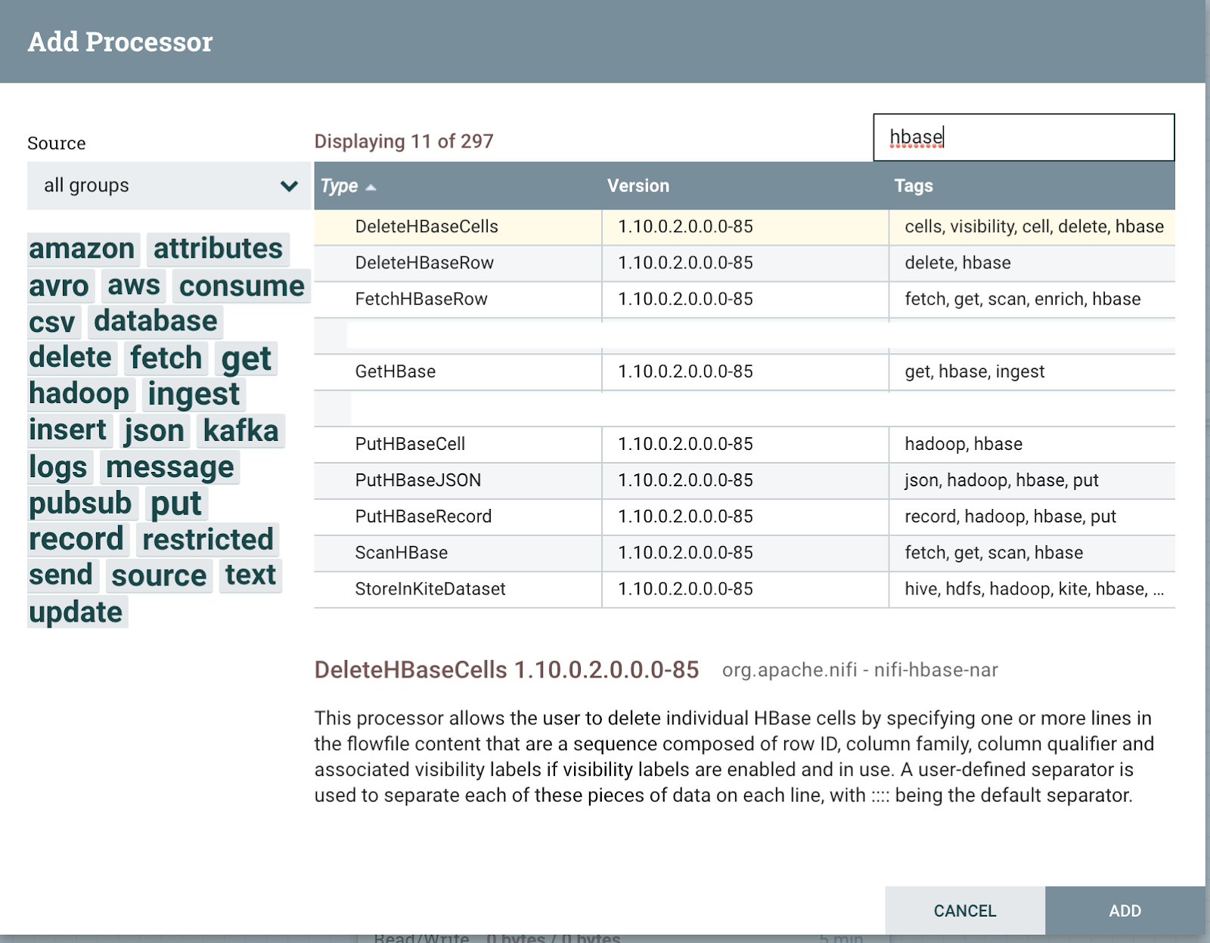Screen dimensions: 1210x943
Task: Click 'org.apache.nifi - nifi-hbase-nar' bundle text
Action: [860, 670]
